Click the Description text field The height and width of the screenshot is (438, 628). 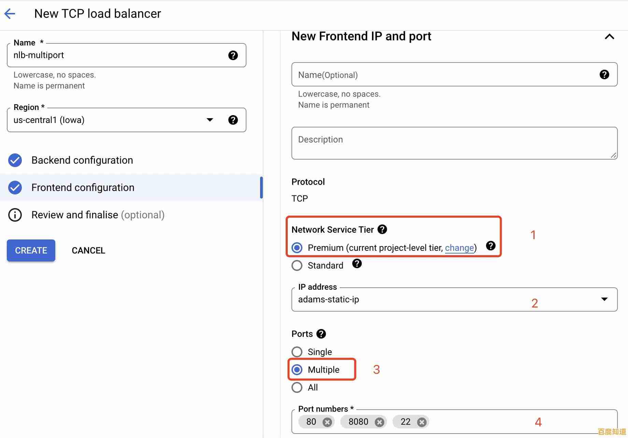click(454, 143)
